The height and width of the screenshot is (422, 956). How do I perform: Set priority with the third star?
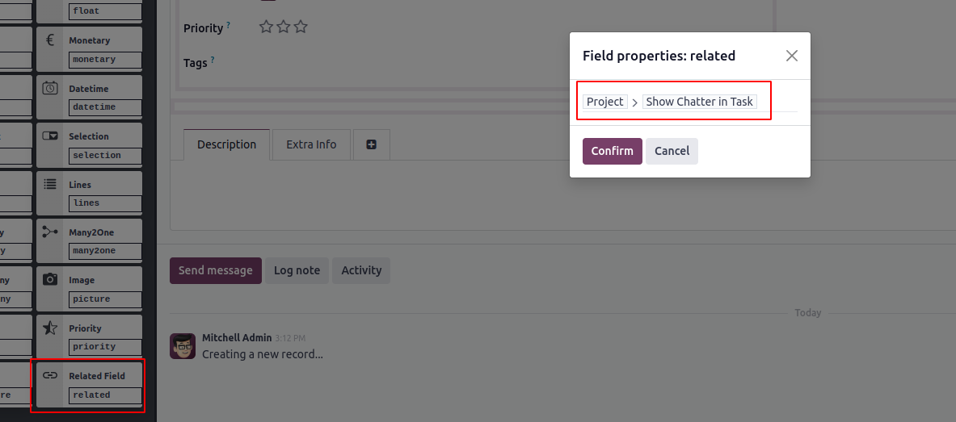pyautogui.click(x=301, y=27)
